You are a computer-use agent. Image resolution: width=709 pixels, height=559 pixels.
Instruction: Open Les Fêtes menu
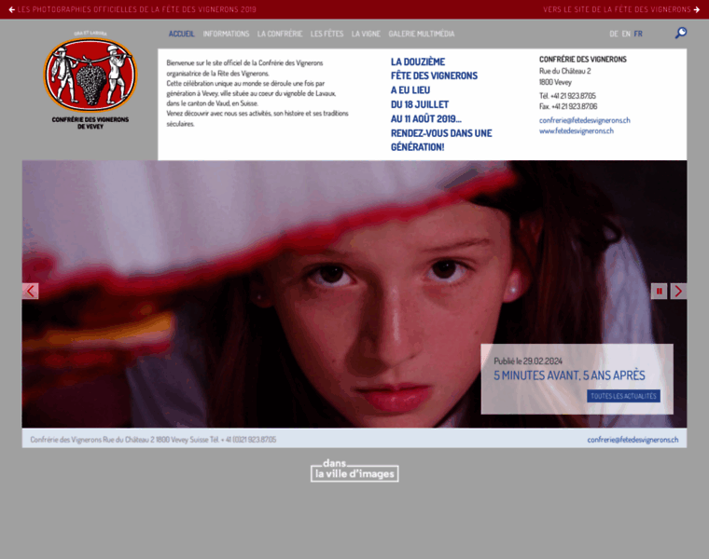327,34
